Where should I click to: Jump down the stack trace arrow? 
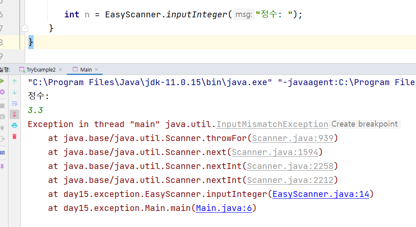click(14, 92)
